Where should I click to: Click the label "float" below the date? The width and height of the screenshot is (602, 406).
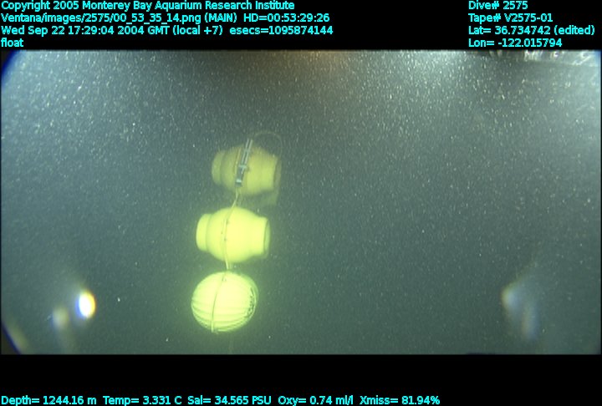12,43
